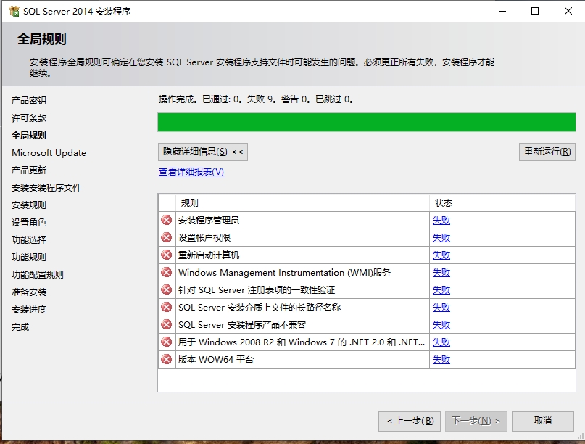The image size is (585, 444).
Task: Click the error icon for the WMI服务 rule
Action: click(167, 272)
